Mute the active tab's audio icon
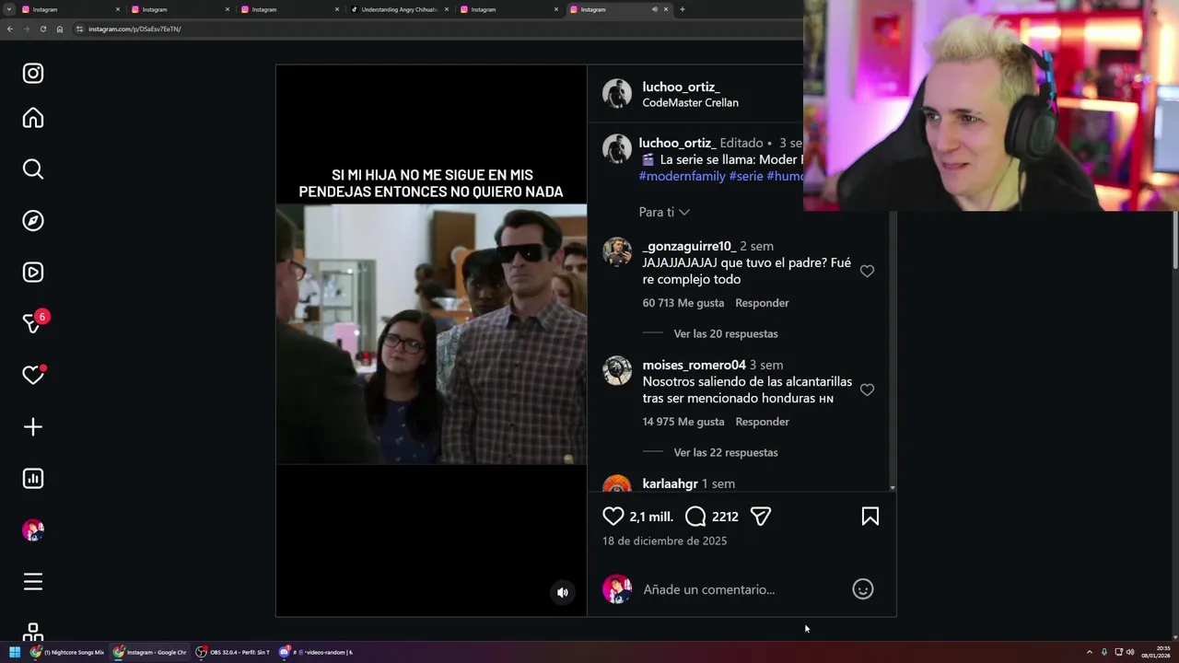1179x663 pixels. click(654, 9)
